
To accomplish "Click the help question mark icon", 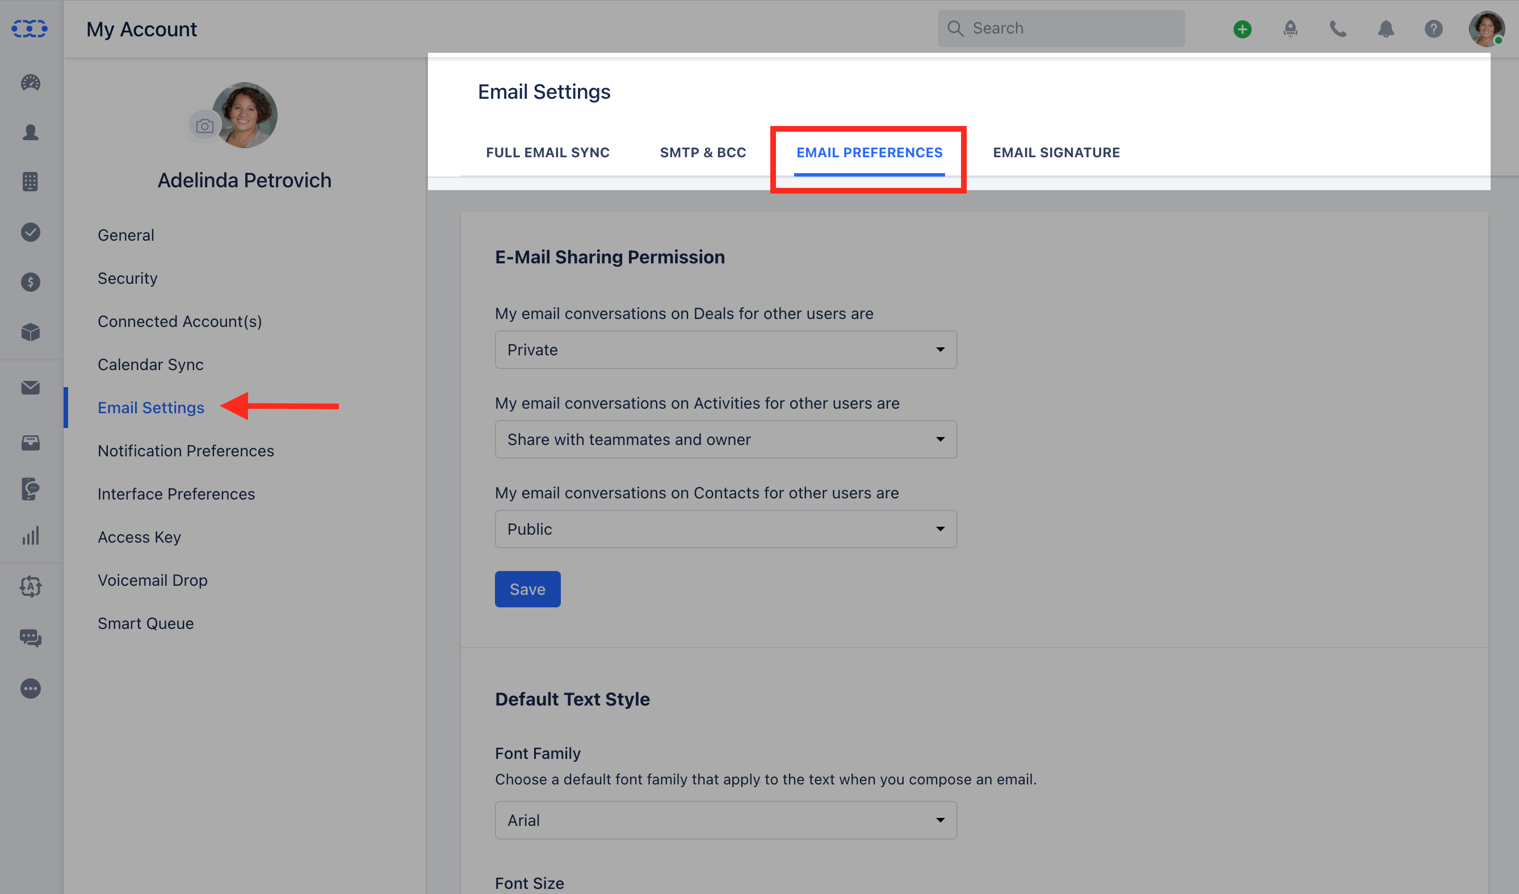I will coord(1433,29).
